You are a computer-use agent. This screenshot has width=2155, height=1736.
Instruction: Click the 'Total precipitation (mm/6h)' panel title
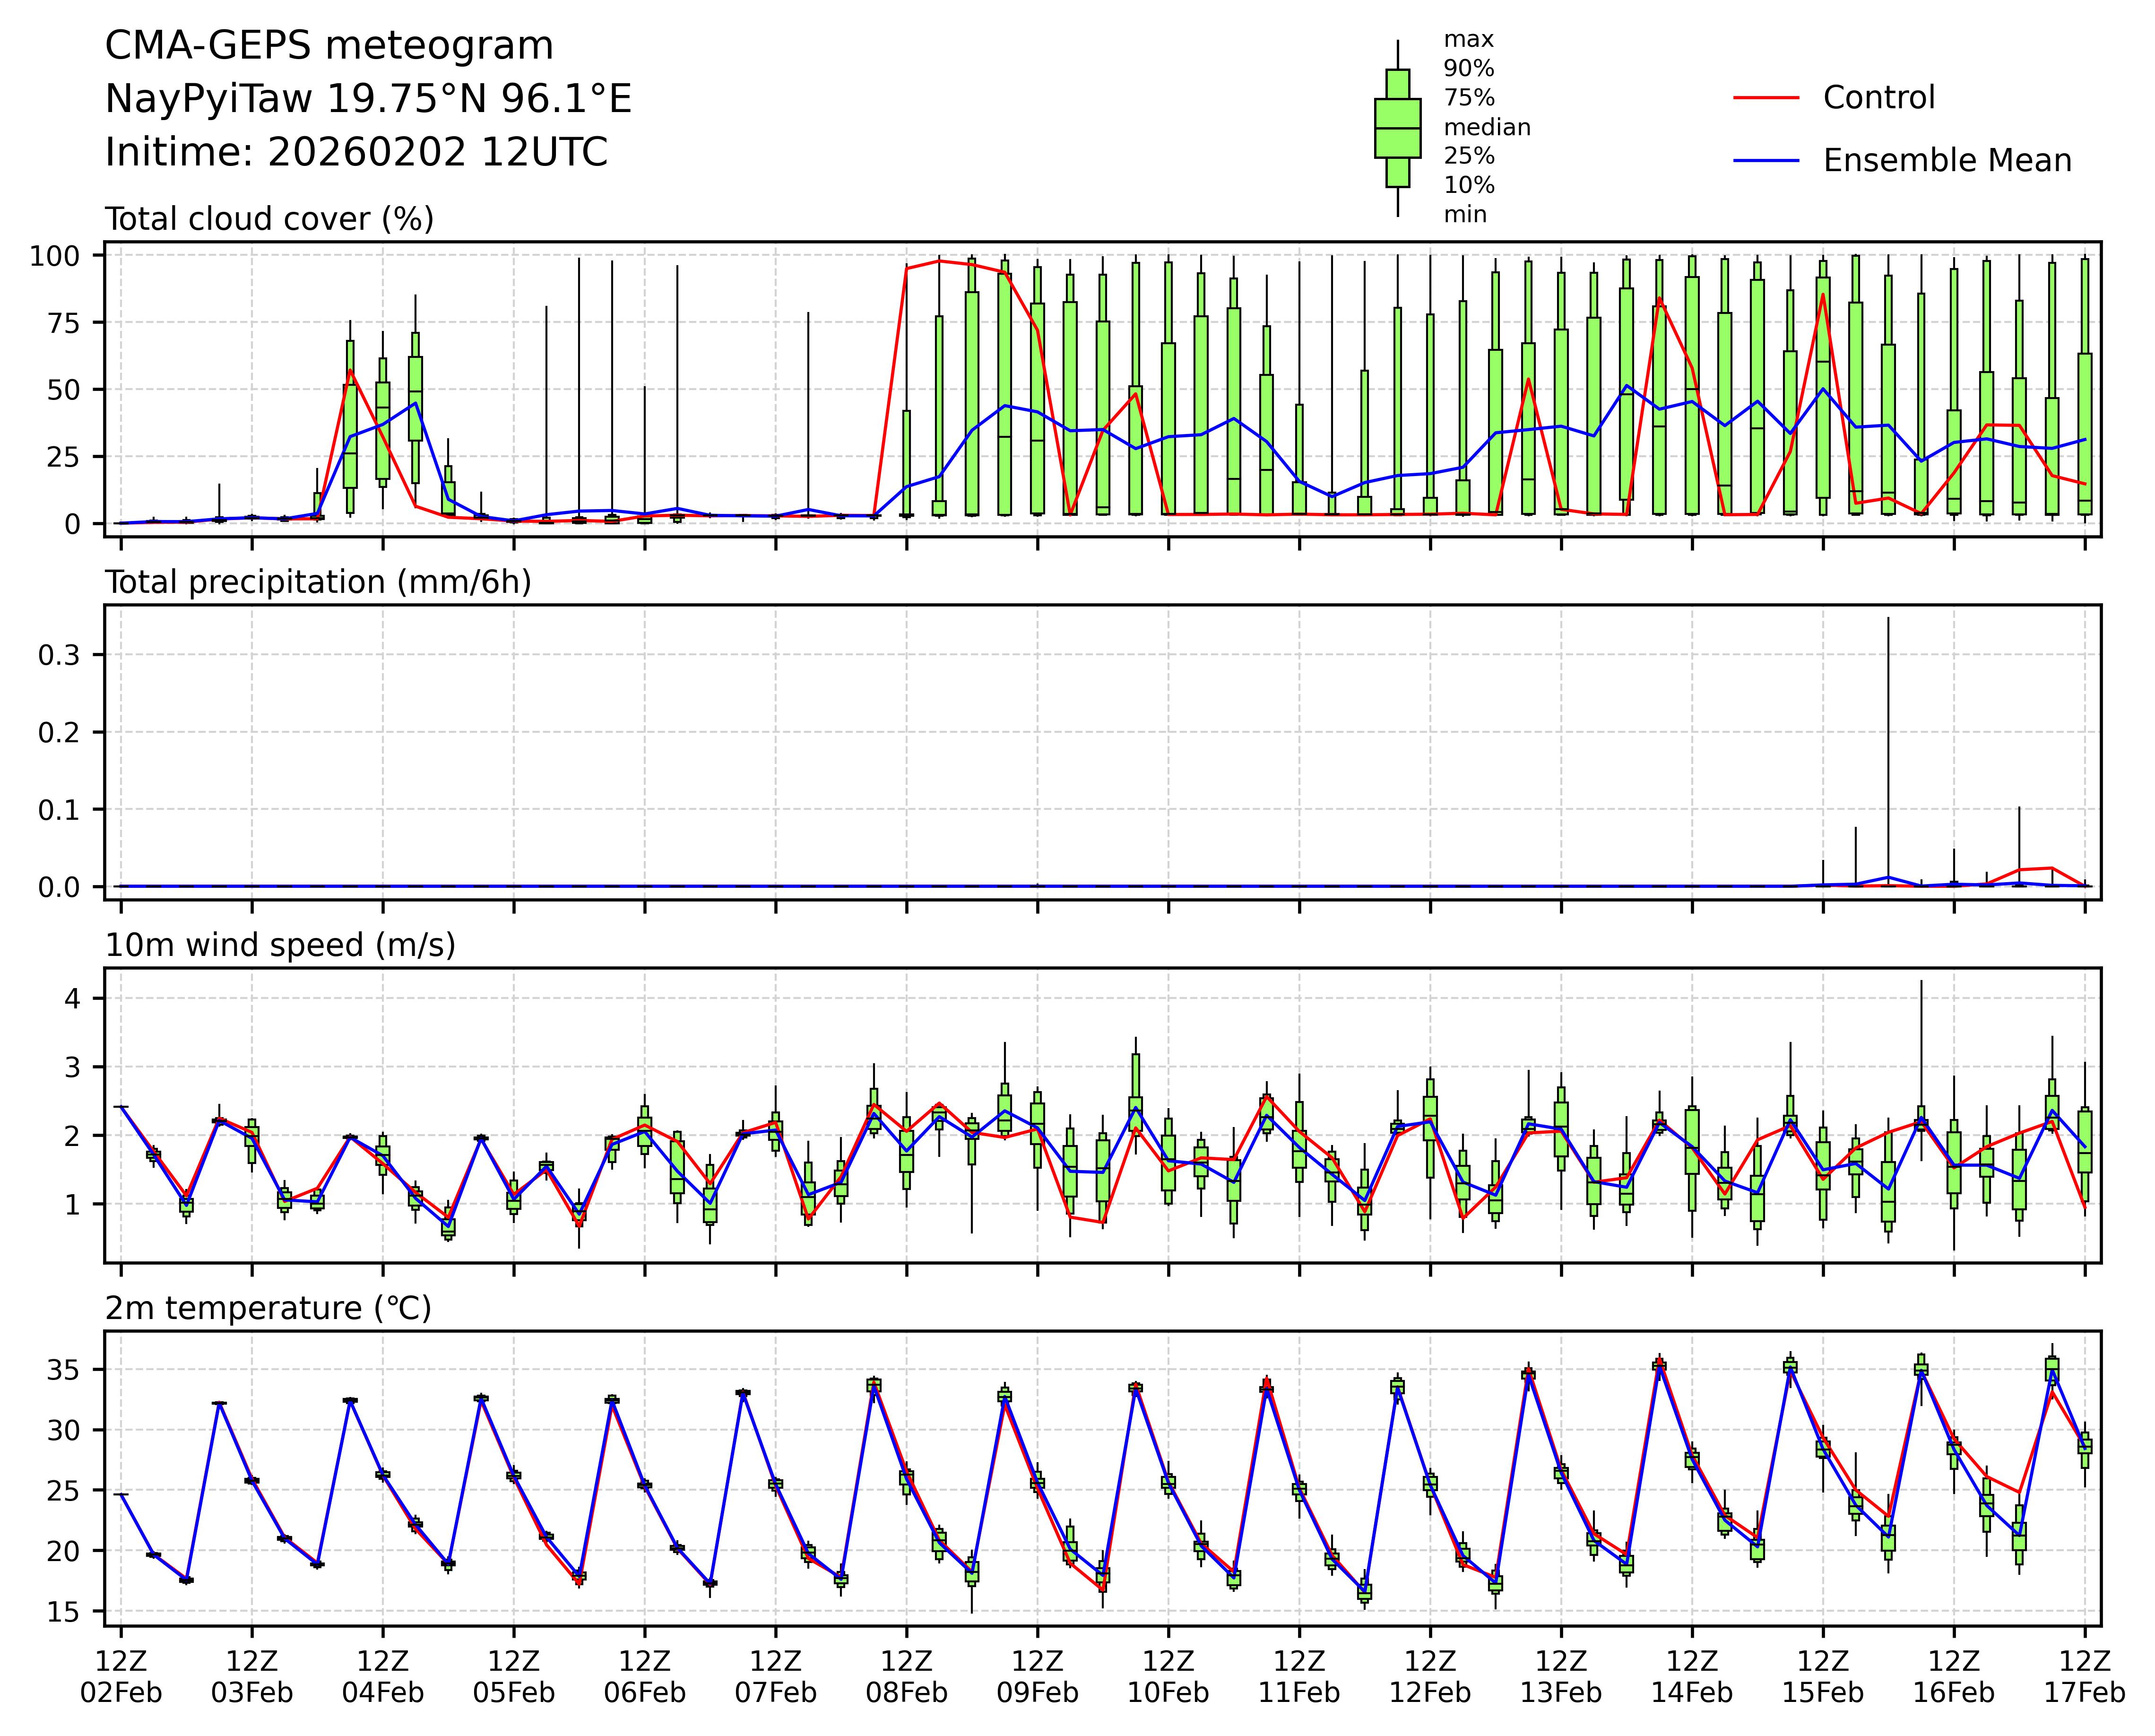pos(318,582)
